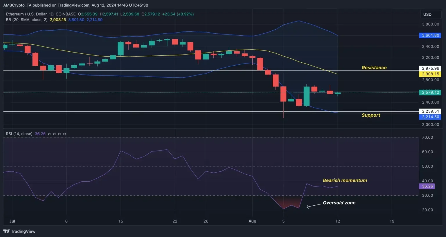446x237 pixels.
Task: Select the Bearish momentum annotation
Action: 345,180
